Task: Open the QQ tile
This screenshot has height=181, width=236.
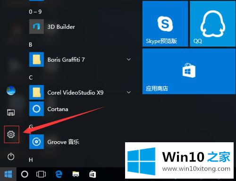Action: click(x=212, y=24)
